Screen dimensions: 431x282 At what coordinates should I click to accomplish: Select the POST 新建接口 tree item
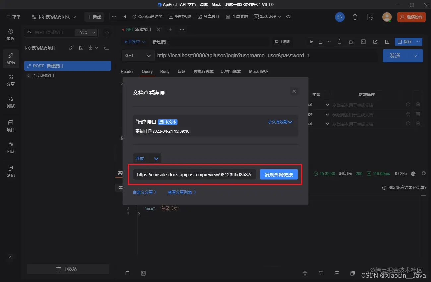(x=68, y=66)
